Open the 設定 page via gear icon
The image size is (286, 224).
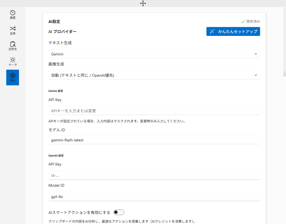click(x=12, y=77)
